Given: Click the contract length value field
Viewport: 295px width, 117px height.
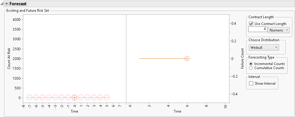Looking at the screenshot, I should click(258, 29).
